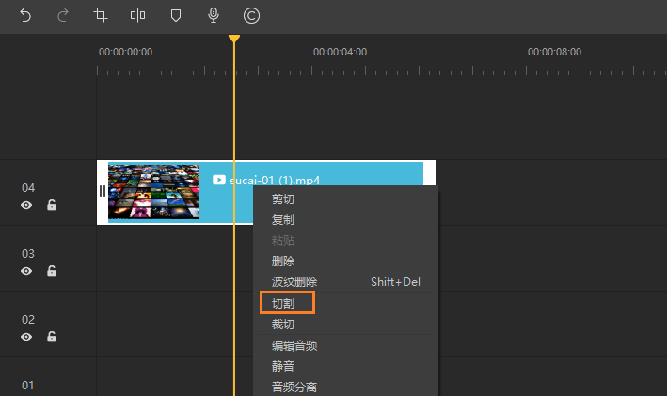Lock track 04 with padlock icon

[52, 205]
